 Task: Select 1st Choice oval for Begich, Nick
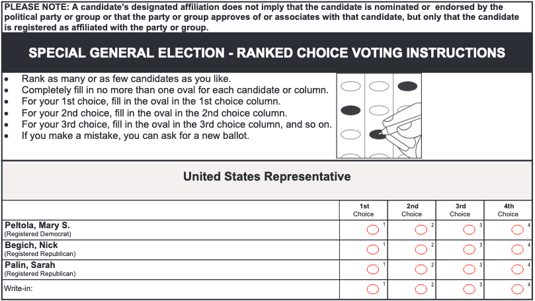(372, 249)
